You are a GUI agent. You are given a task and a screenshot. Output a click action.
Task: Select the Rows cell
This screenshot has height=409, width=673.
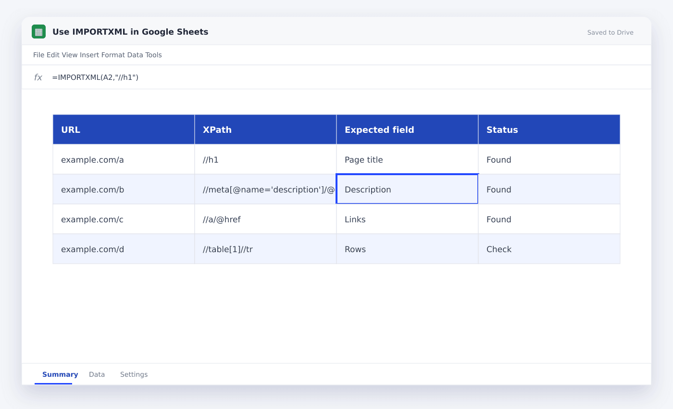click(407, 249)
